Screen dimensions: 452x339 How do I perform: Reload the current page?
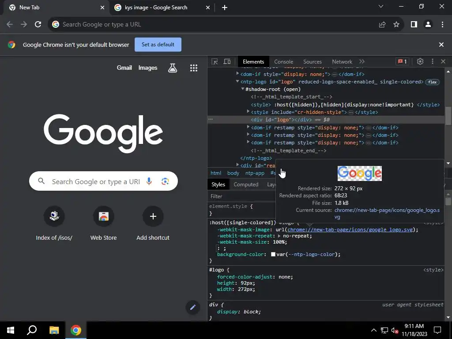tap(38, 25)
